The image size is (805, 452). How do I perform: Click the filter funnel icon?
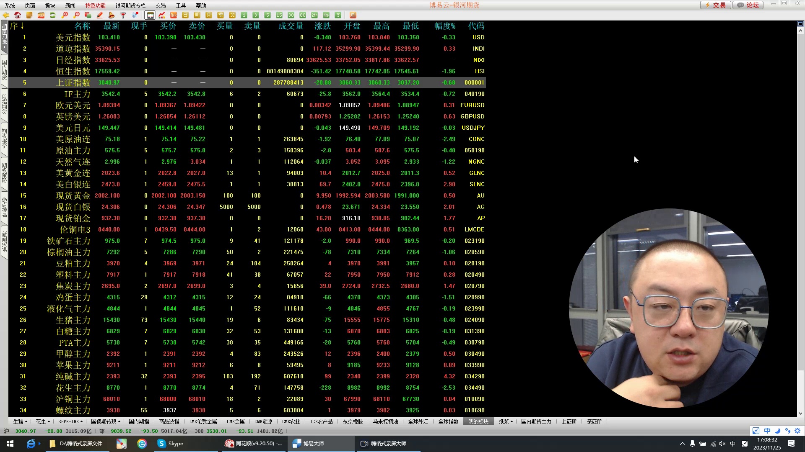coord(123,15)
